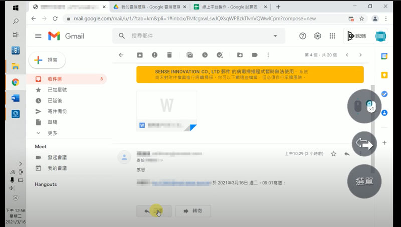Screen dimensions: 401x227
Task: Apply a label to this email
Action: tap(255, 55)
